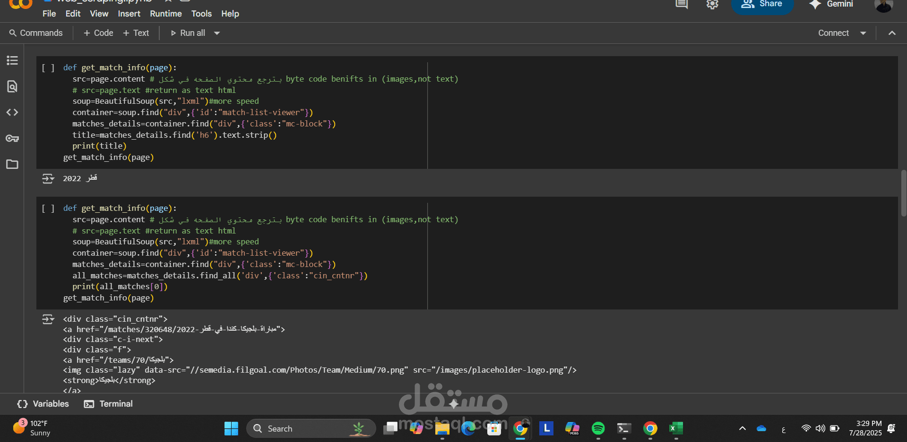Open the terminal app in taskbar

[x=624, y=428]
